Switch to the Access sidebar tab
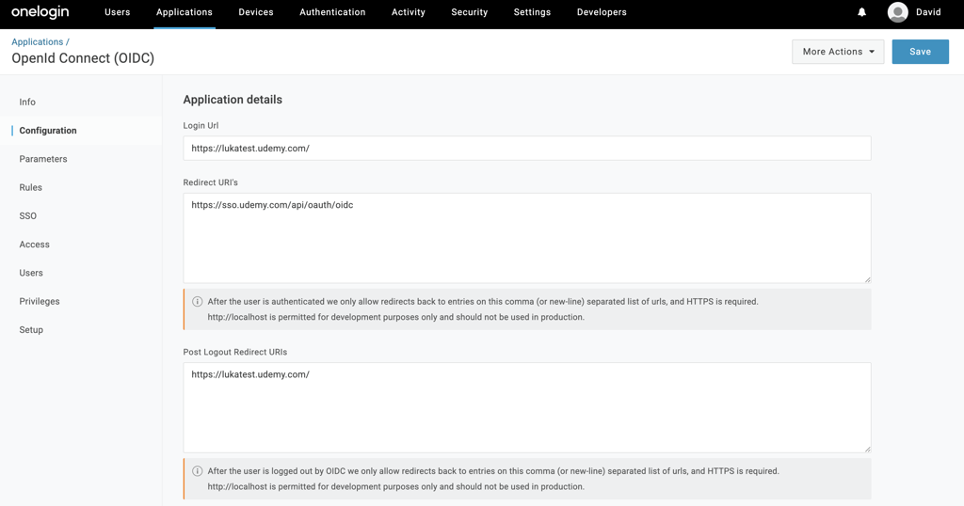The image size is (964, 506). [x=35, y=245]
